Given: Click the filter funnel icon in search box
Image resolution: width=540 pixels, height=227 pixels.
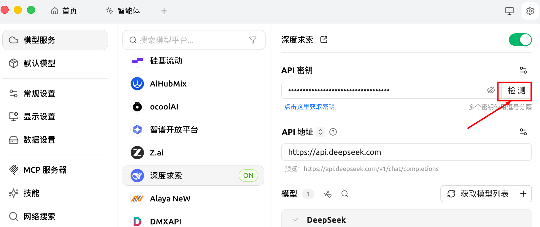Looking at the screenshot, I should [x=253, y=40].
